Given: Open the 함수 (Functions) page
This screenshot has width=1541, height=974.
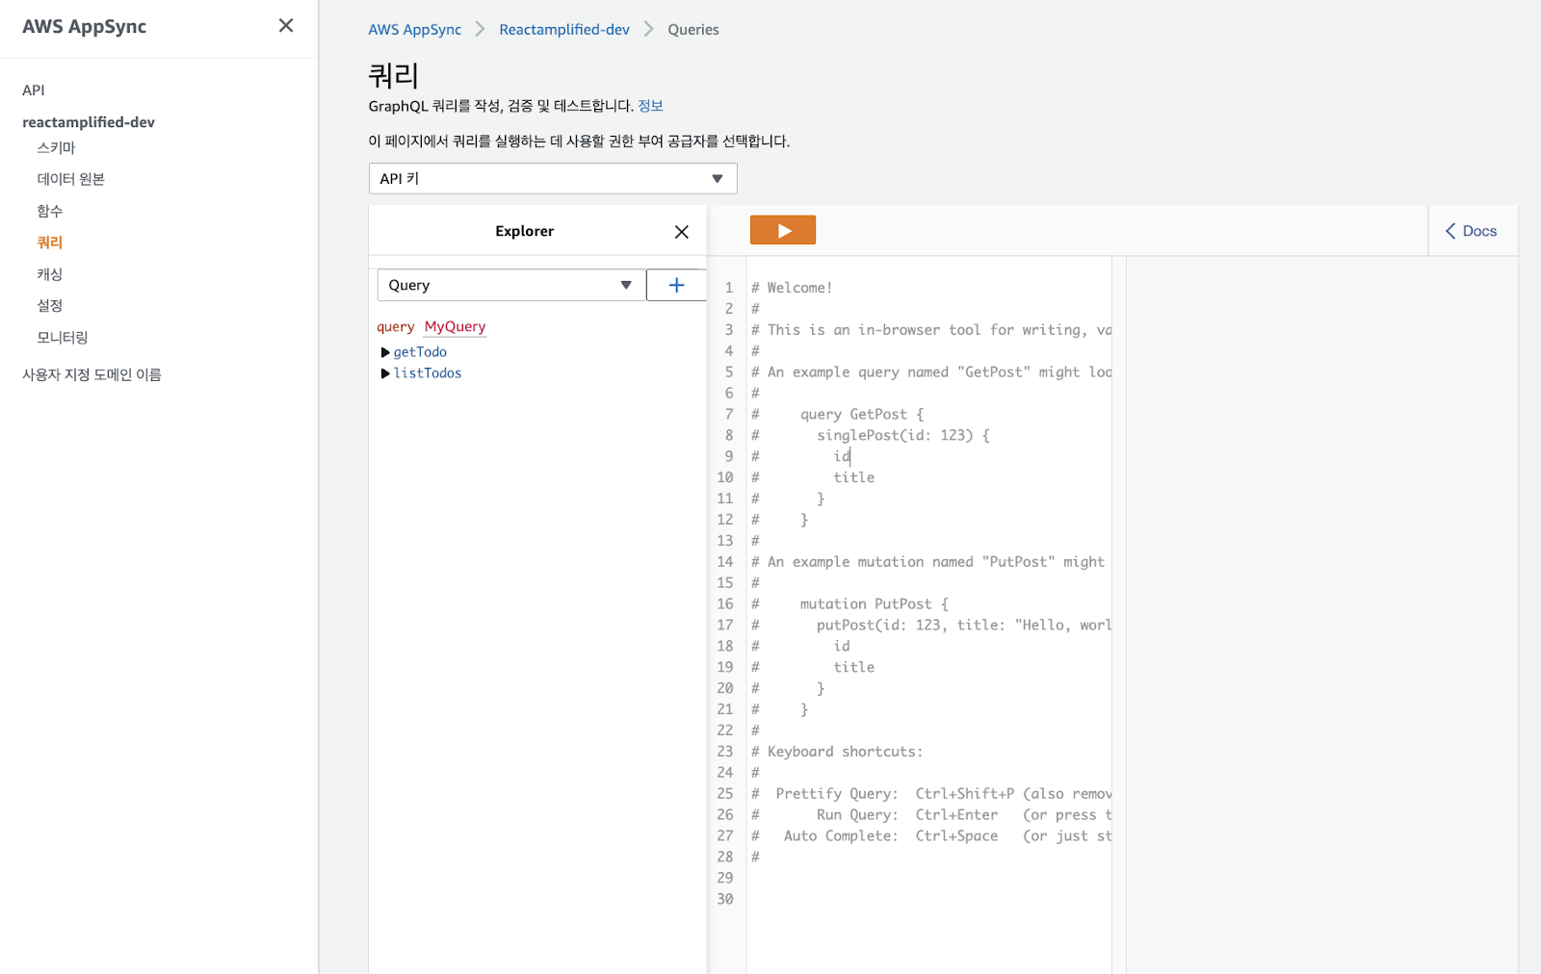Looking at the screenshot, I should coord(50,211).
